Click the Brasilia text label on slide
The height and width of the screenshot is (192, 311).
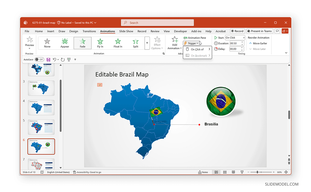click(211, 124)
